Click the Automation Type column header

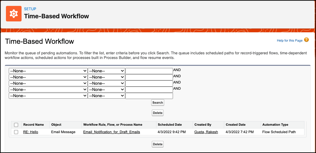pyautogui.click(x=275, y=124)
